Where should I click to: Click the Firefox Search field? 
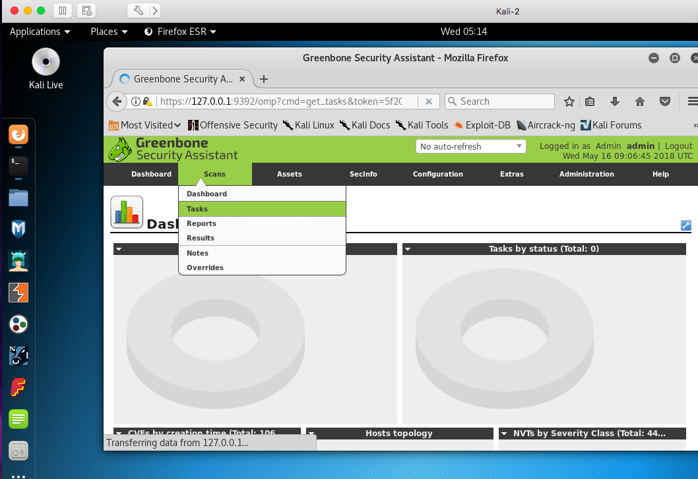point(500,101)
